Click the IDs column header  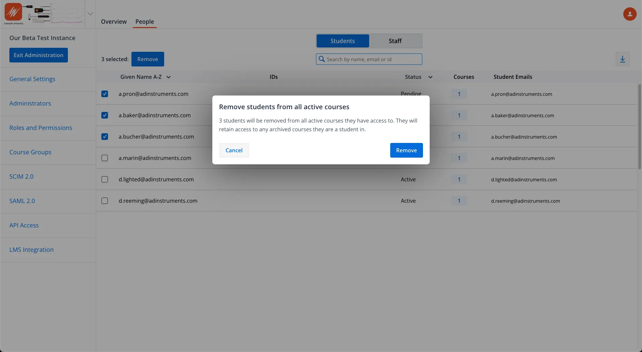point(274,77)
